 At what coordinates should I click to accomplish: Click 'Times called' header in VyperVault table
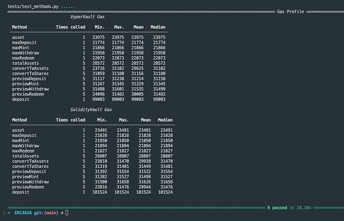[71, 27]
